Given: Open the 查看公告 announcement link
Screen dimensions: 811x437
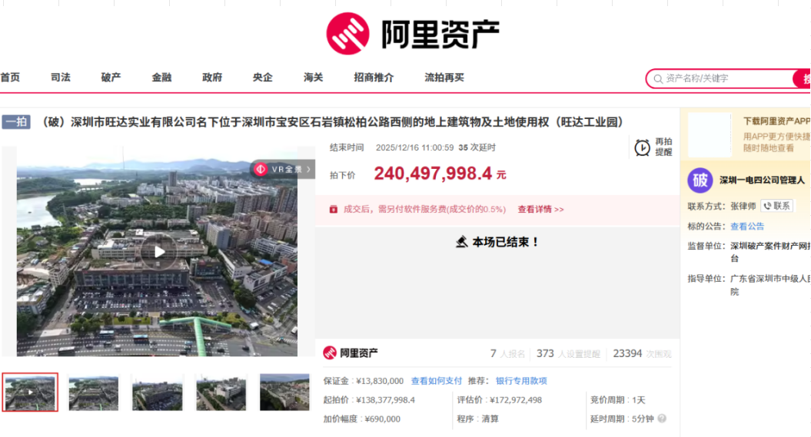Looking at the screenshot, I should [746, 226].
